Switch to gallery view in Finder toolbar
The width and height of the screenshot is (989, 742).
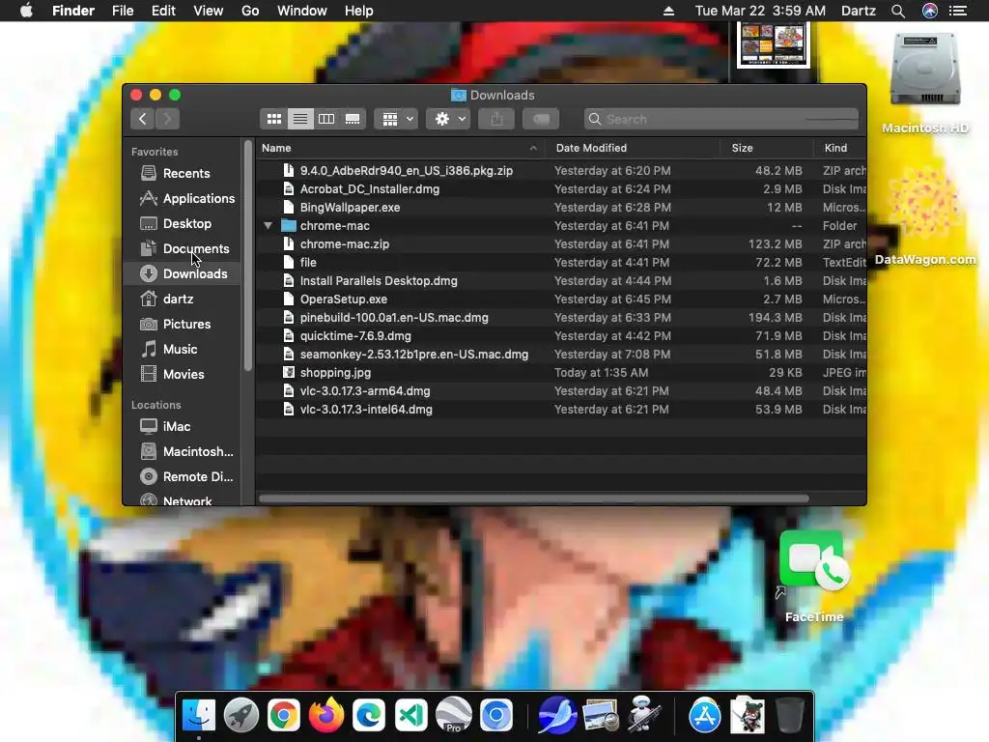click(x=353, y=119)
